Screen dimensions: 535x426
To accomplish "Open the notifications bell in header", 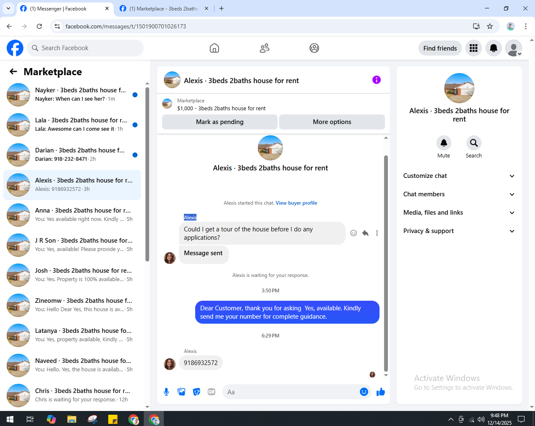I will [x=494, y=48].
